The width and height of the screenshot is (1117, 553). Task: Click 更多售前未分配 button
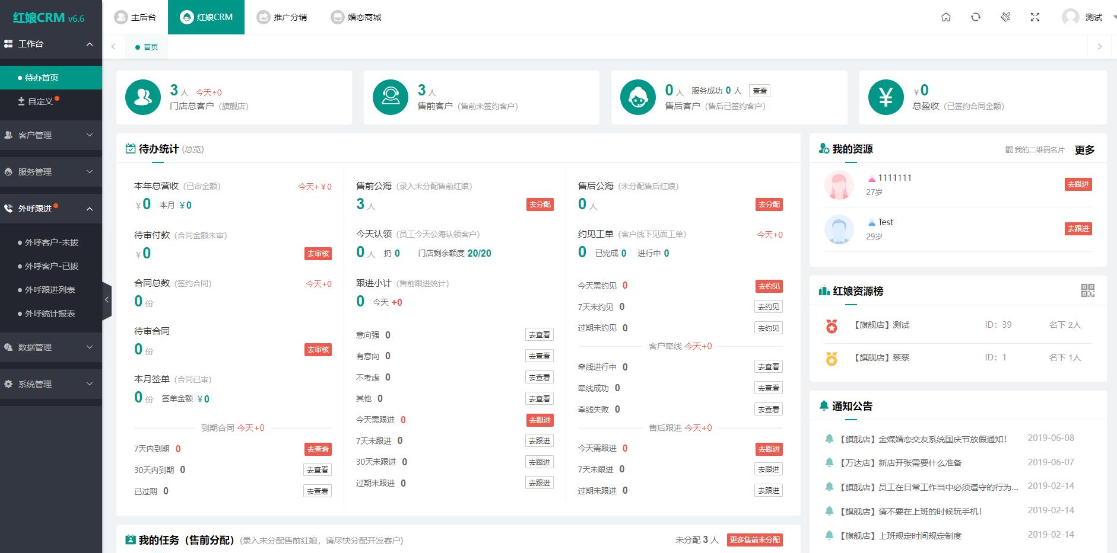pos(754,540)
